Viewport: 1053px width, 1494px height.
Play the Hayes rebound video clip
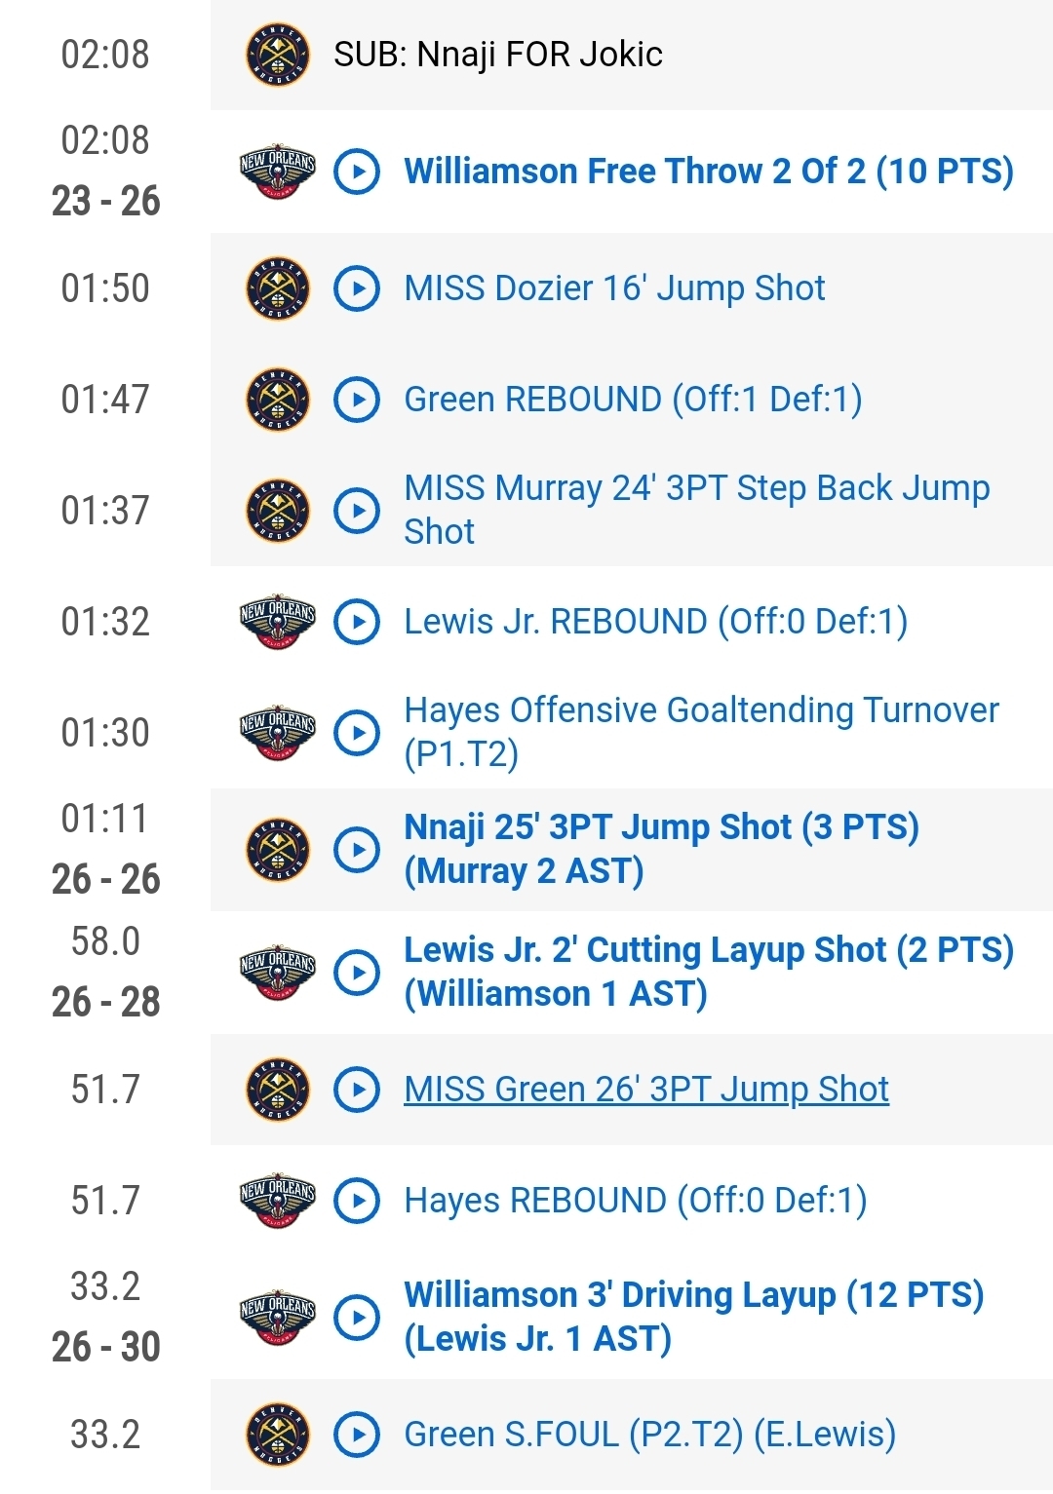pyautogui.click(x=357, y=1201)
